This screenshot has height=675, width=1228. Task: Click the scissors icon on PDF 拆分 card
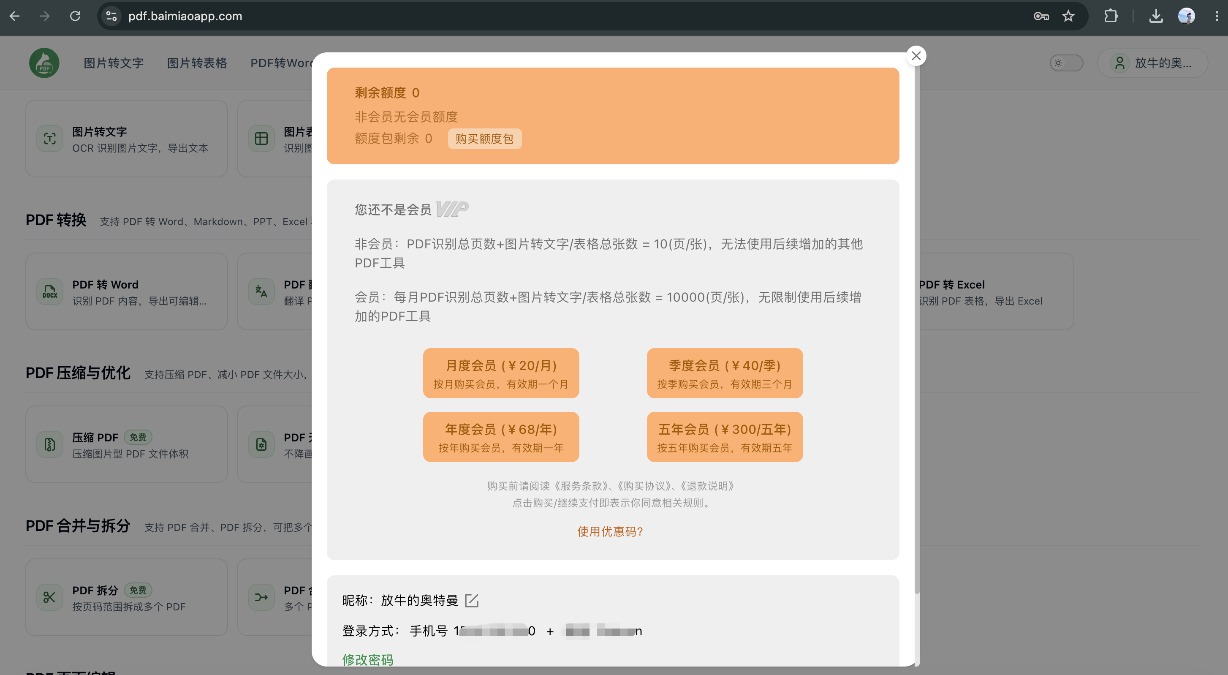(50, 597)
